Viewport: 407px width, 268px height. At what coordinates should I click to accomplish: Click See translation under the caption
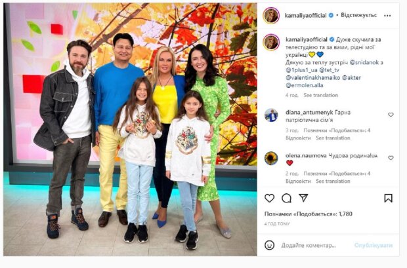321,95
